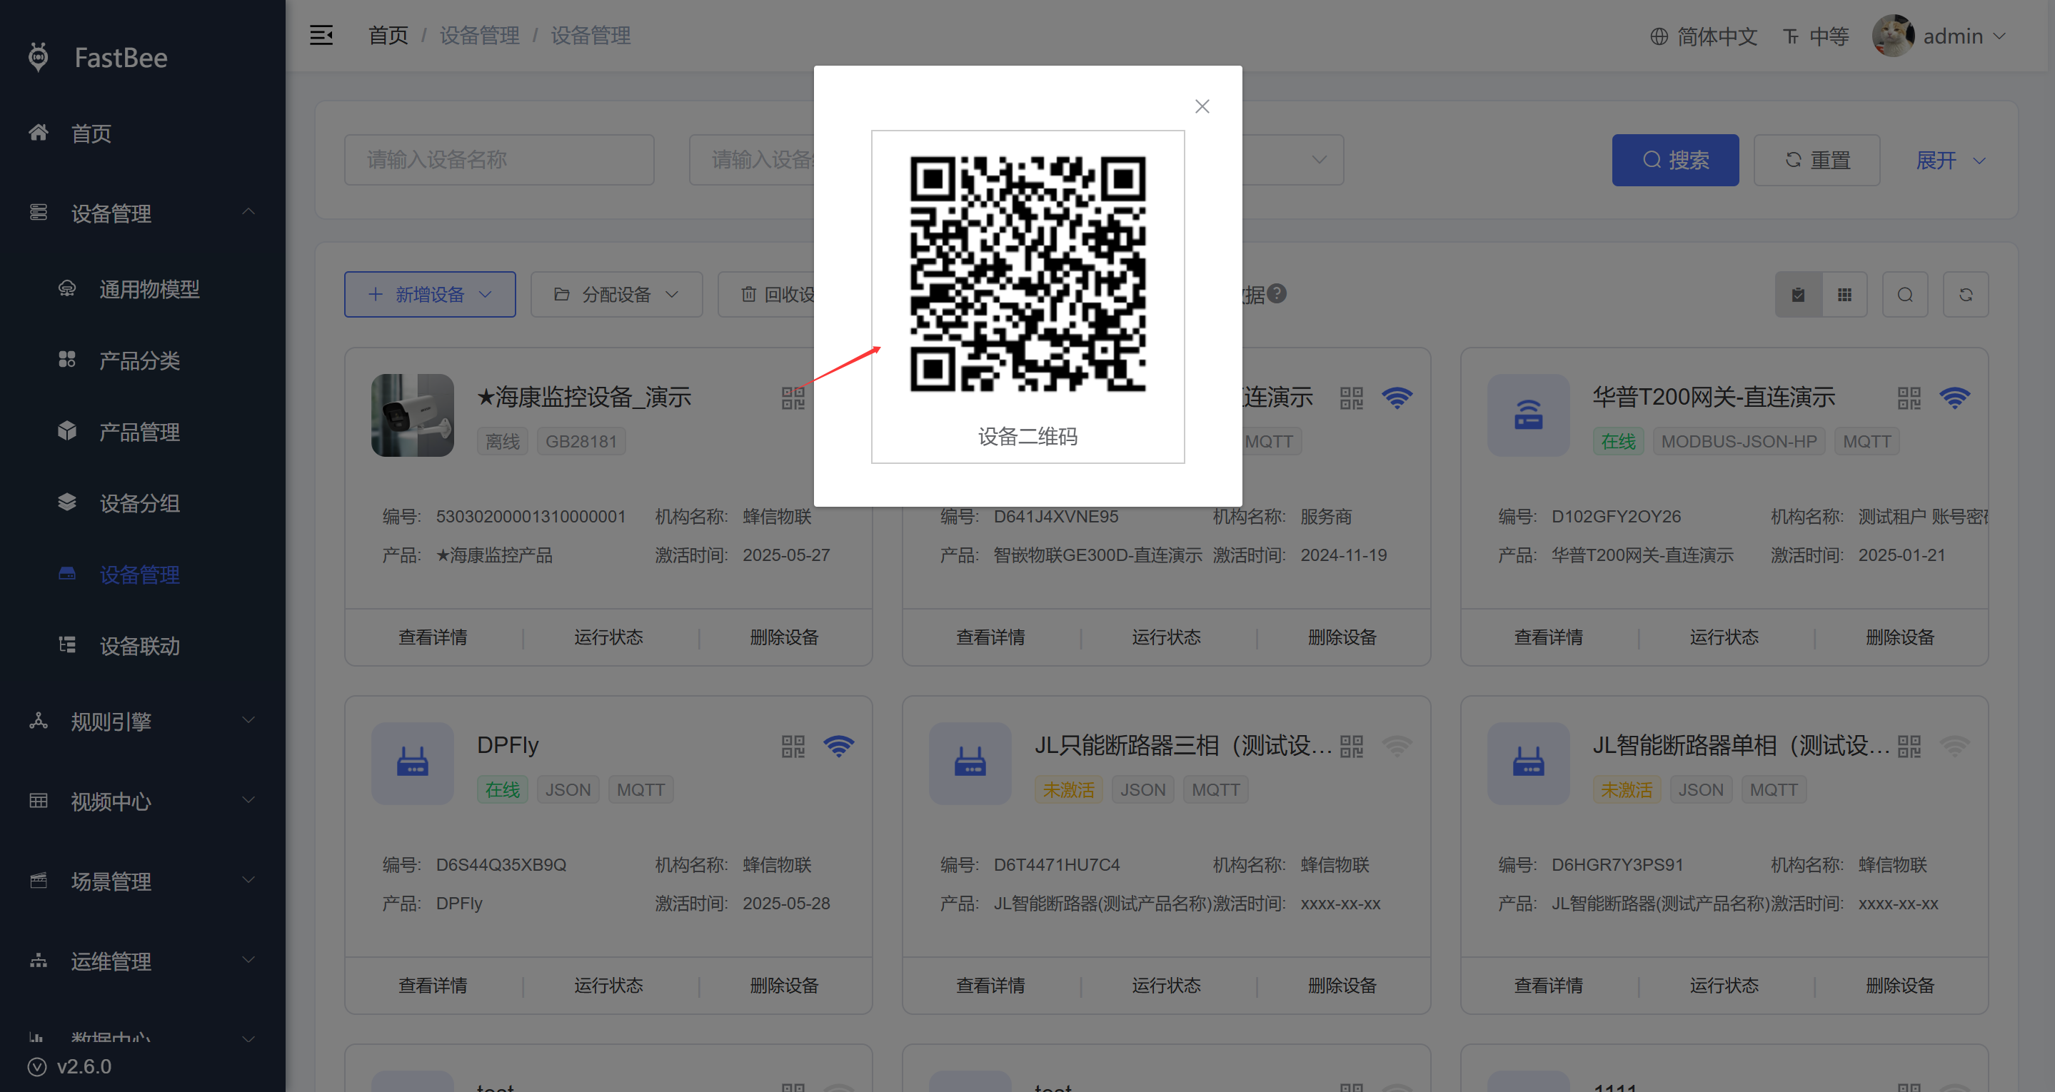The width and height of the screenshot is (2055, 1092).
Task: Open QR code of JL智能断路器单相 card
Action: [x=1909, y=746]
